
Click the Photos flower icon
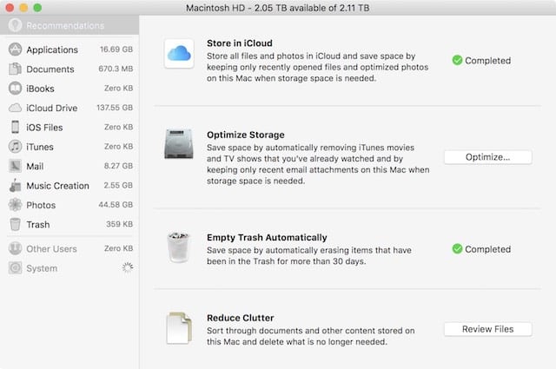pyautogui.click(x=16, y=205)
